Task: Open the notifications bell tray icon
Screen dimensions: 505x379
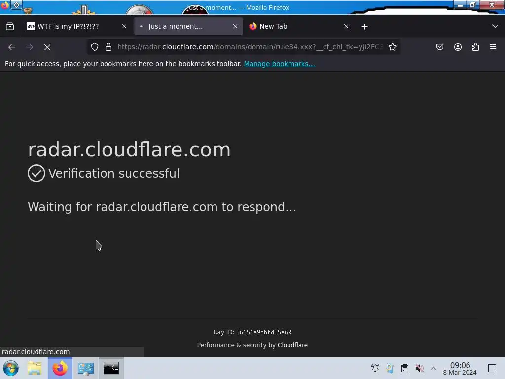Action: (x=375, y=368)
